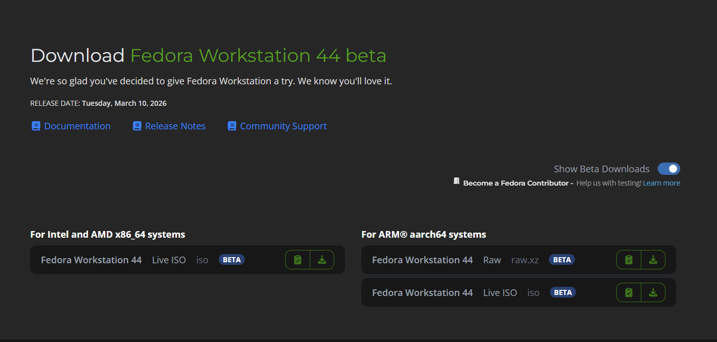Open the Community Support link
This screenshot has height=342, width=717.
[283, 126]
